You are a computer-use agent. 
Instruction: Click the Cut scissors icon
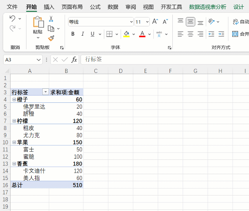pyautogui.click(x=51, y=19)
